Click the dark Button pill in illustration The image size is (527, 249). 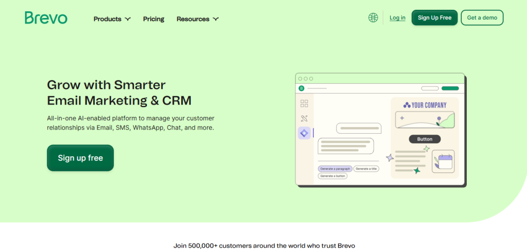(425, 139)
